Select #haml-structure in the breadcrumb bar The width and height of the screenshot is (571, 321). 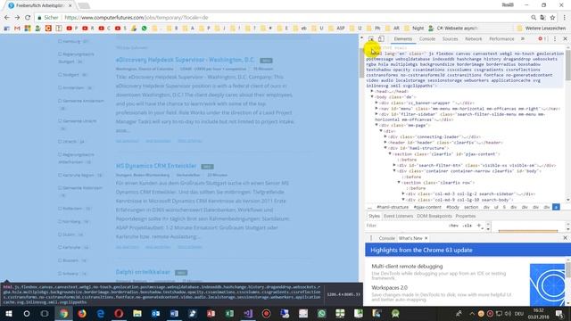tap(393, 207)
